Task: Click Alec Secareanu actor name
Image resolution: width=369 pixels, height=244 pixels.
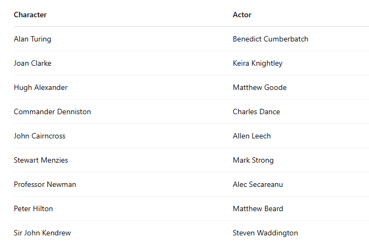Action: point(258,185)
